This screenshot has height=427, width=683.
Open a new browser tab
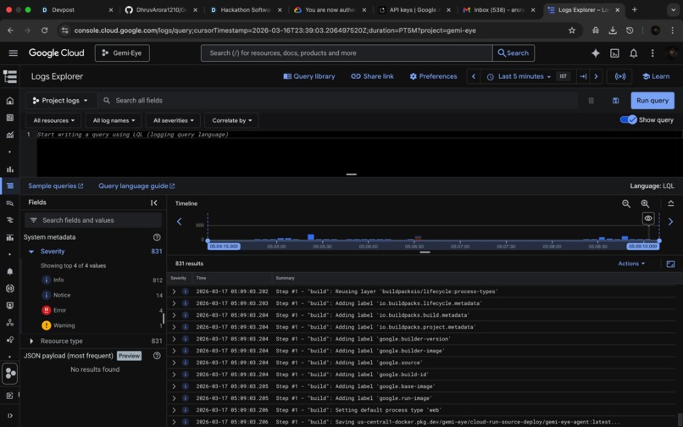click(634, 9)
